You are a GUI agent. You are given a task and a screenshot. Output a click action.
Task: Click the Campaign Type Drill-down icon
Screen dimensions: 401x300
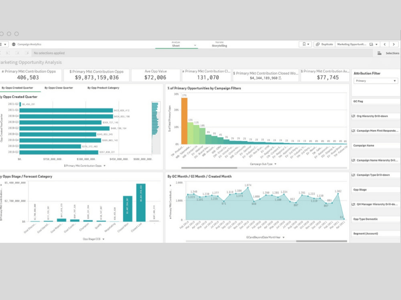[x=353, y=175]
